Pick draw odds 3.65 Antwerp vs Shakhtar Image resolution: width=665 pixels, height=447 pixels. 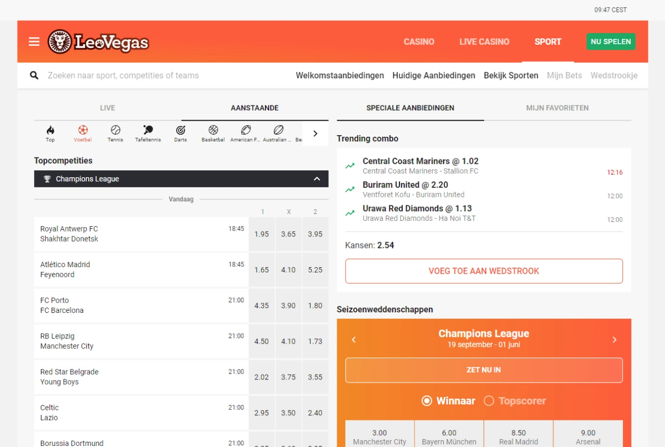288,234
